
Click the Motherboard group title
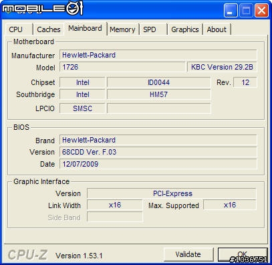(x=33, y=41)
